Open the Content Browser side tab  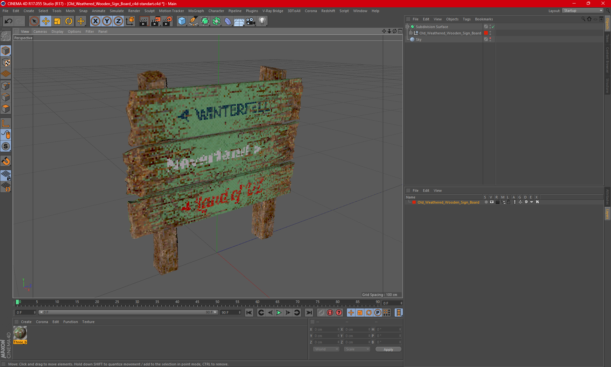607,60
